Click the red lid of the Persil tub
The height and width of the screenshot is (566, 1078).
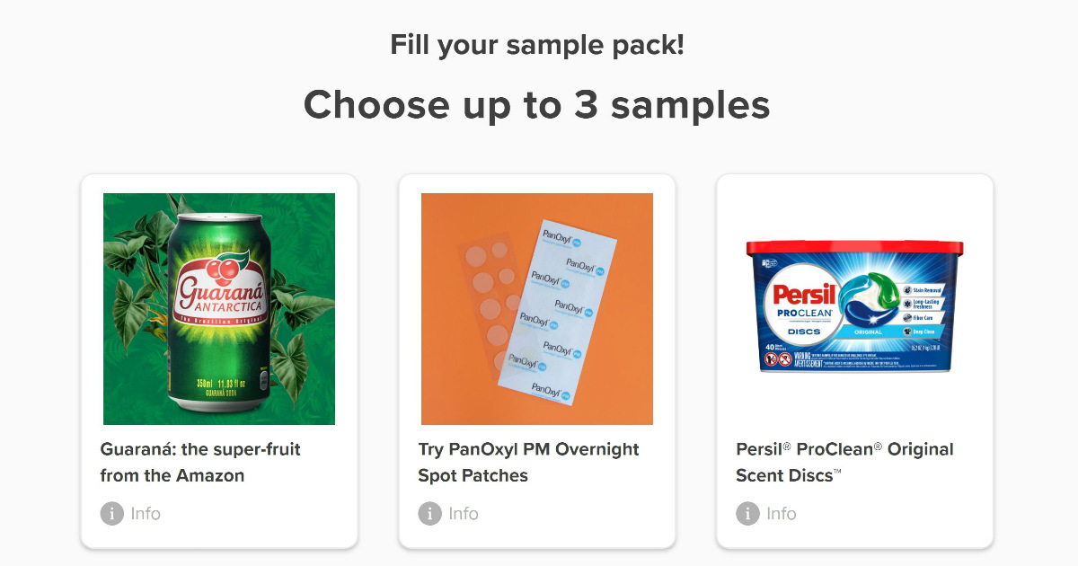pyautogui.click(x=854, y=248)
